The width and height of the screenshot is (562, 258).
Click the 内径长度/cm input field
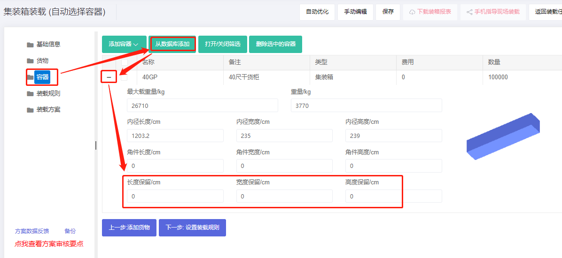click(175, 136)
